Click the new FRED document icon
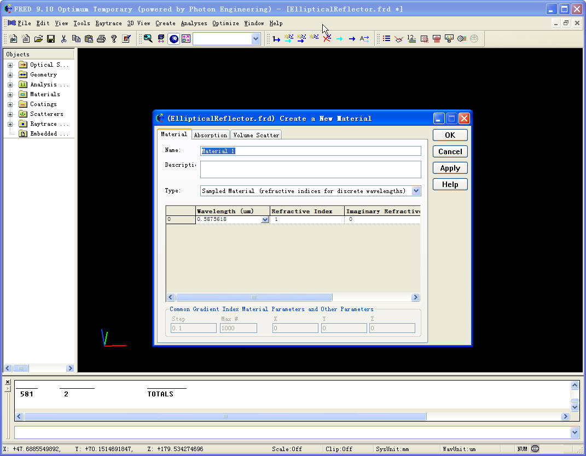Image resolution: width=586 pixels, height=456 pixels. point(14,38)
